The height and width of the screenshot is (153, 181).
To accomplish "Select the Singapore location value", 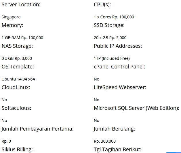I will pyautogui.click(x=11, y=17).
